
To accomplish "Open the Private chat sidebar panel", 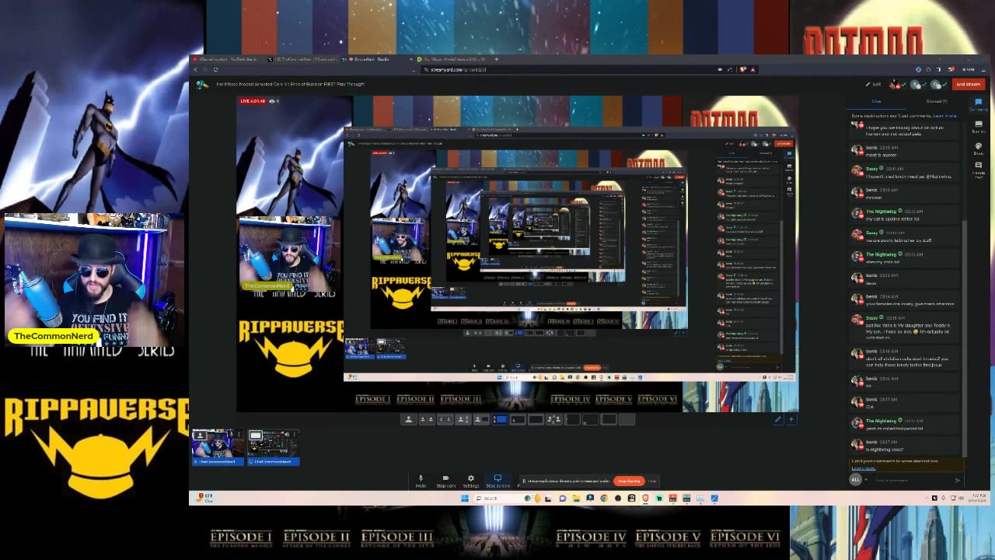I will click(978, 169).
